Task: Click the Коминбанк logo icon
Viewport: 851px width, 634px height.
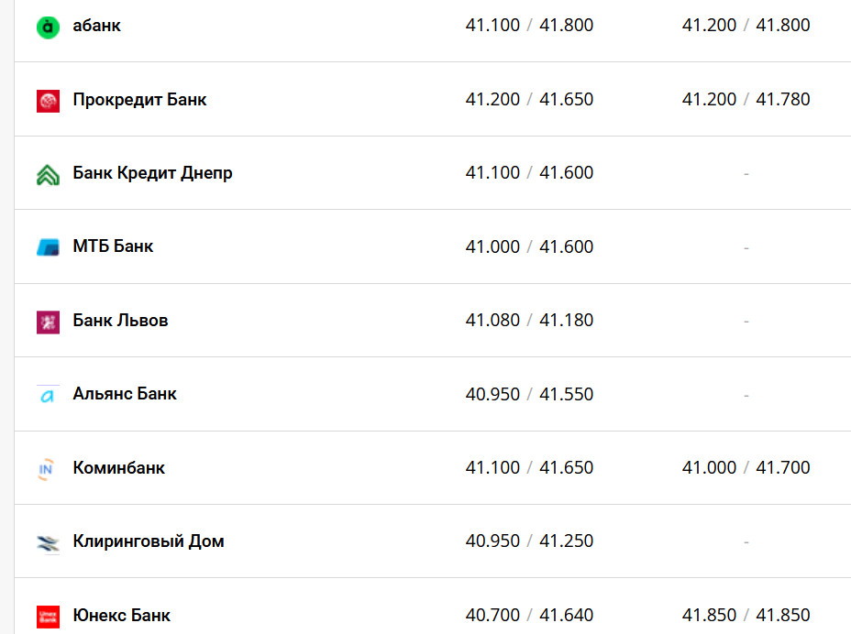Action: coord(48,468)
